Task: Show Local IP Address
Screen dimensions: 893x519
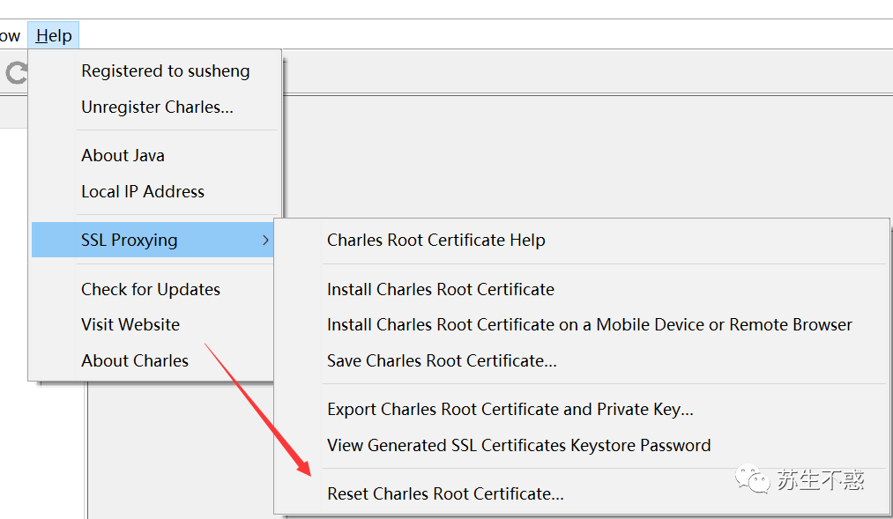Action: click(143, 192)
